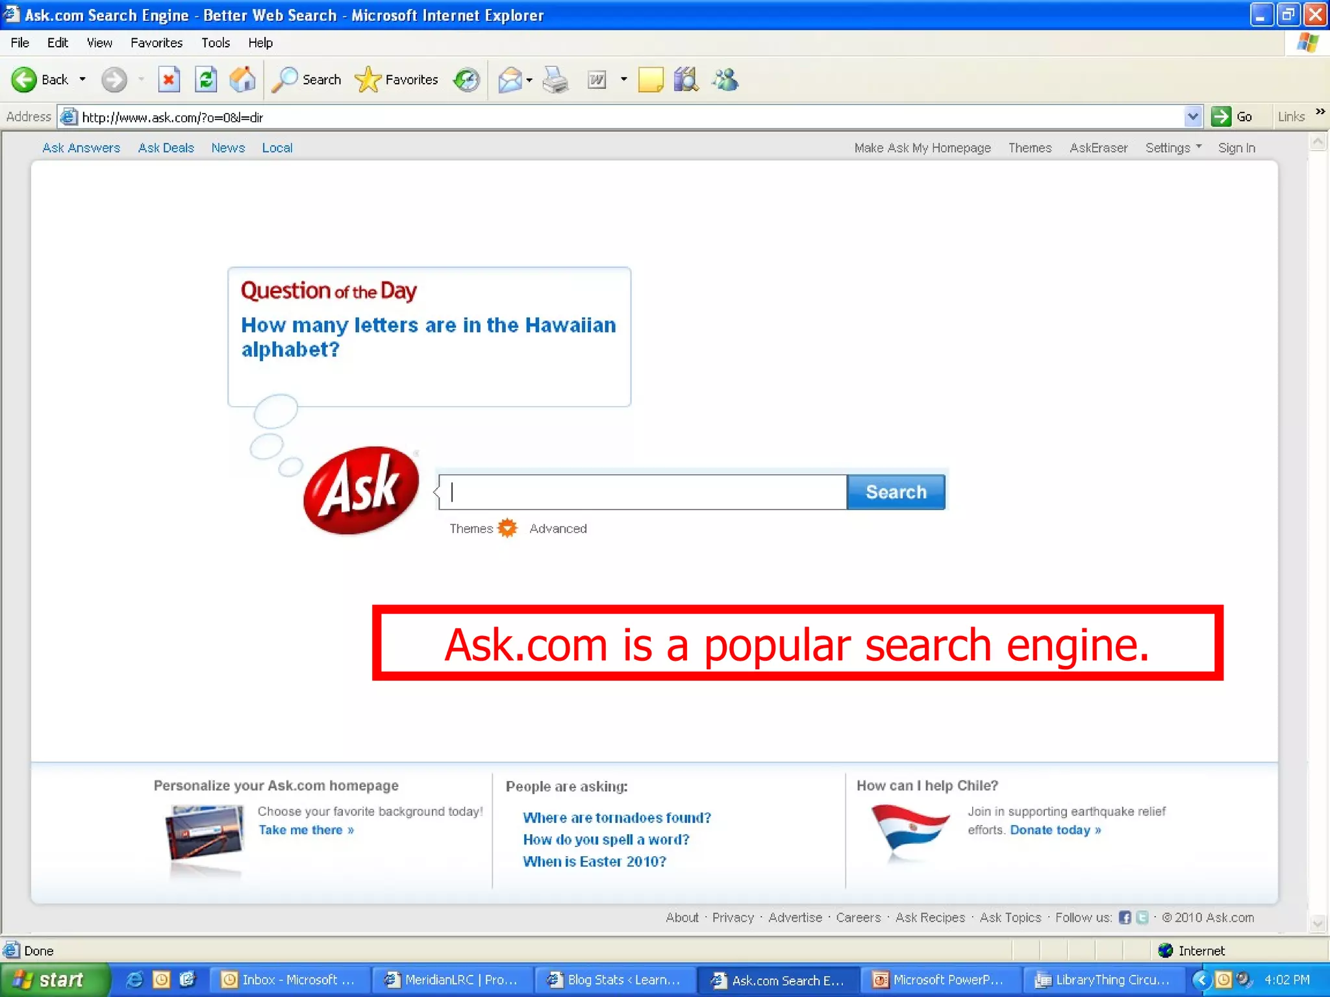This screenshot has height=997, width=1330.
Task: Click the Donate today link
Action: tap(1055, 830)
